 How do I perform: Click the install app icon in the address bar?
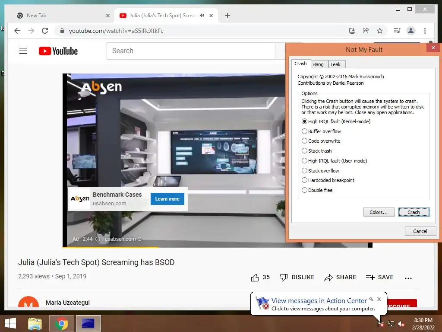(352, 31)
